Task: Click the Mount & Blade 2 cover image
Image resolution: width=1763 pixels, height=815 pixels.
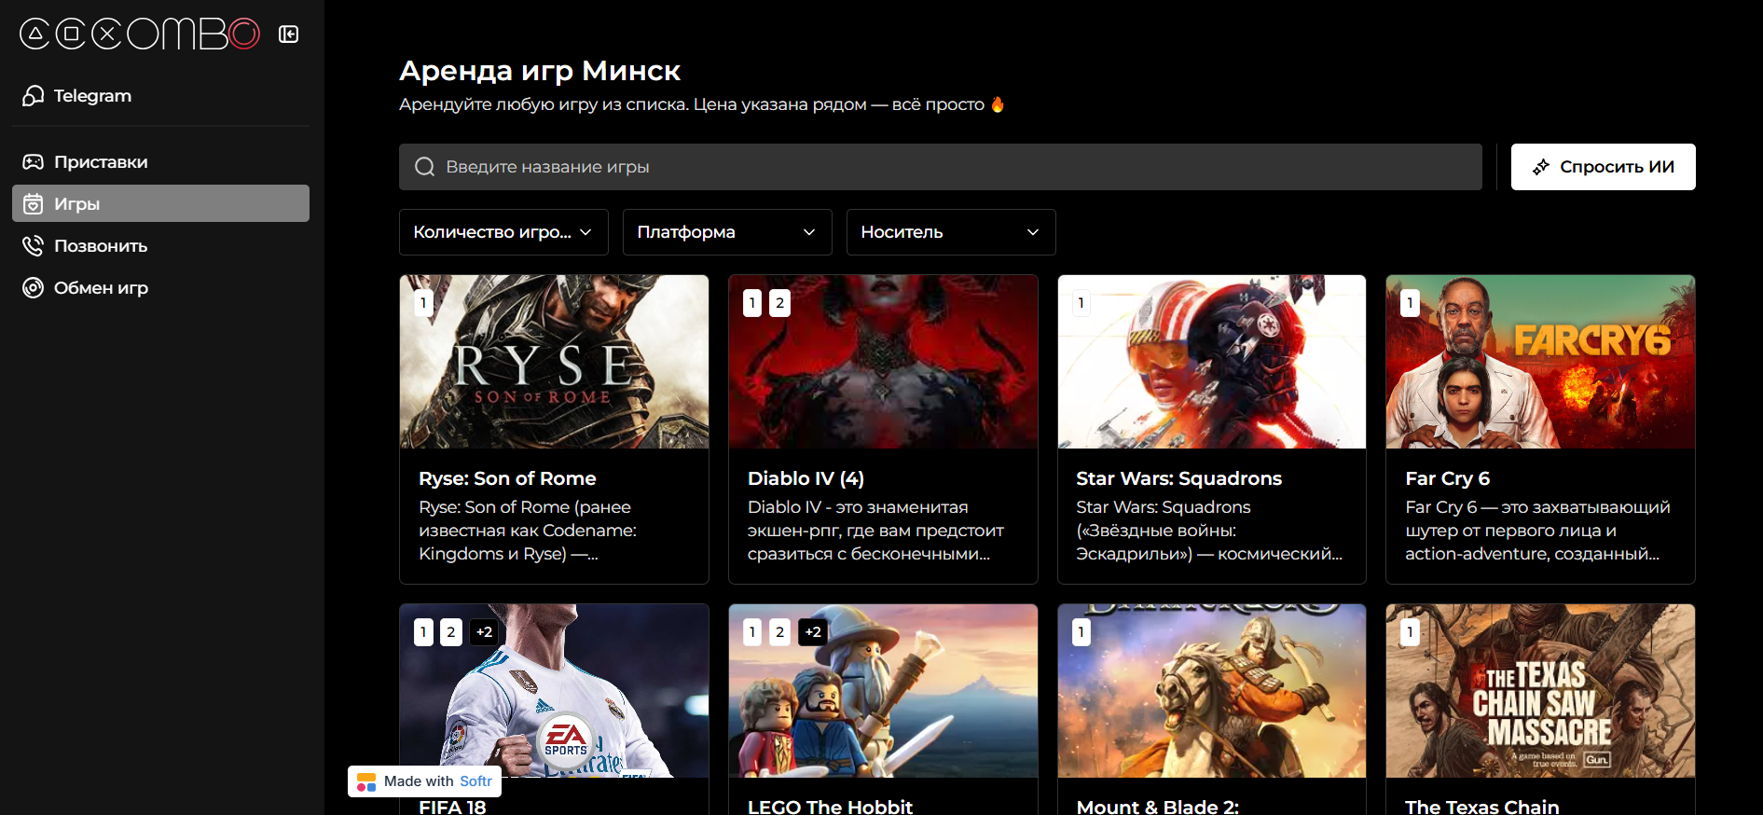Action: 1212,691
